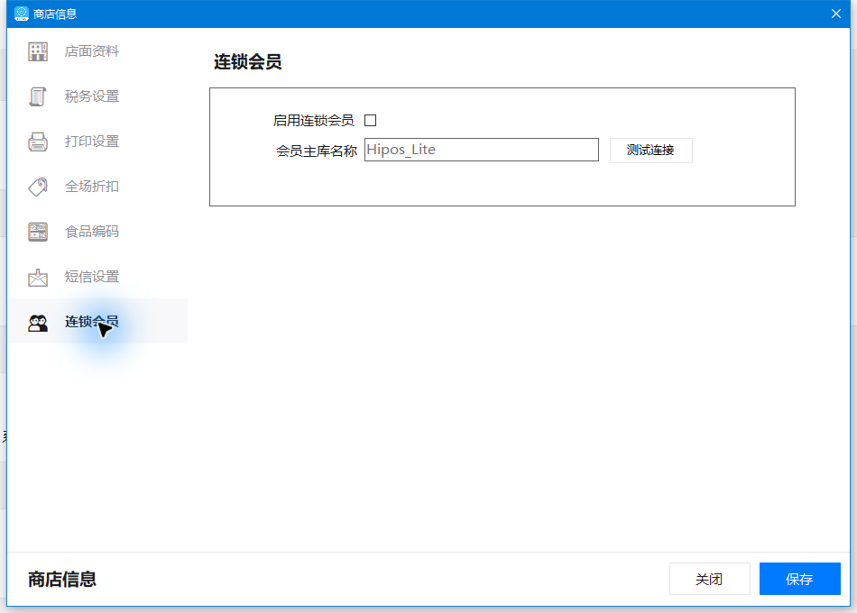Open the 店面资料 settings page
The height and width of the screenshot is (613, 857).
[x=97, y=51]
